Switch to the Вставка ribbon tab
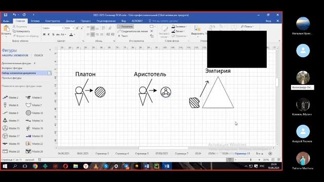This screenshot has width=324, height=182. point(35,21)
